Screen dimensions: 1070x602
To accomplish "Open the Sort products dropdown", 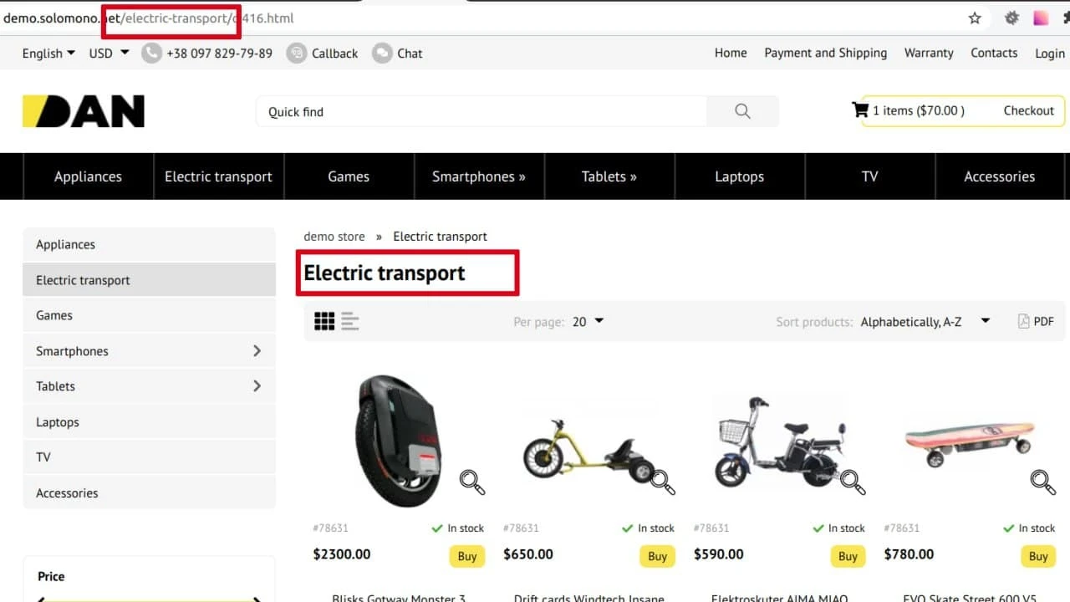I will tap(925, 322).
